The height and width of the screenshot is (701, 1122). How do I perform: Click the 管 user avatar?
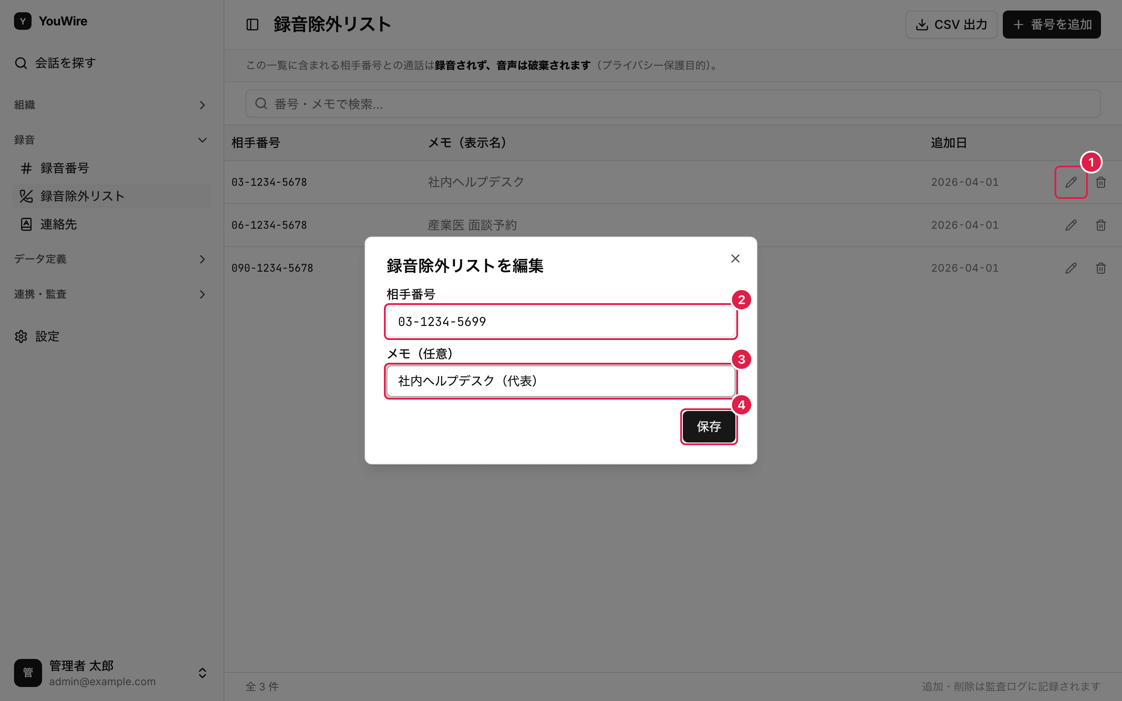coord(28,673)
